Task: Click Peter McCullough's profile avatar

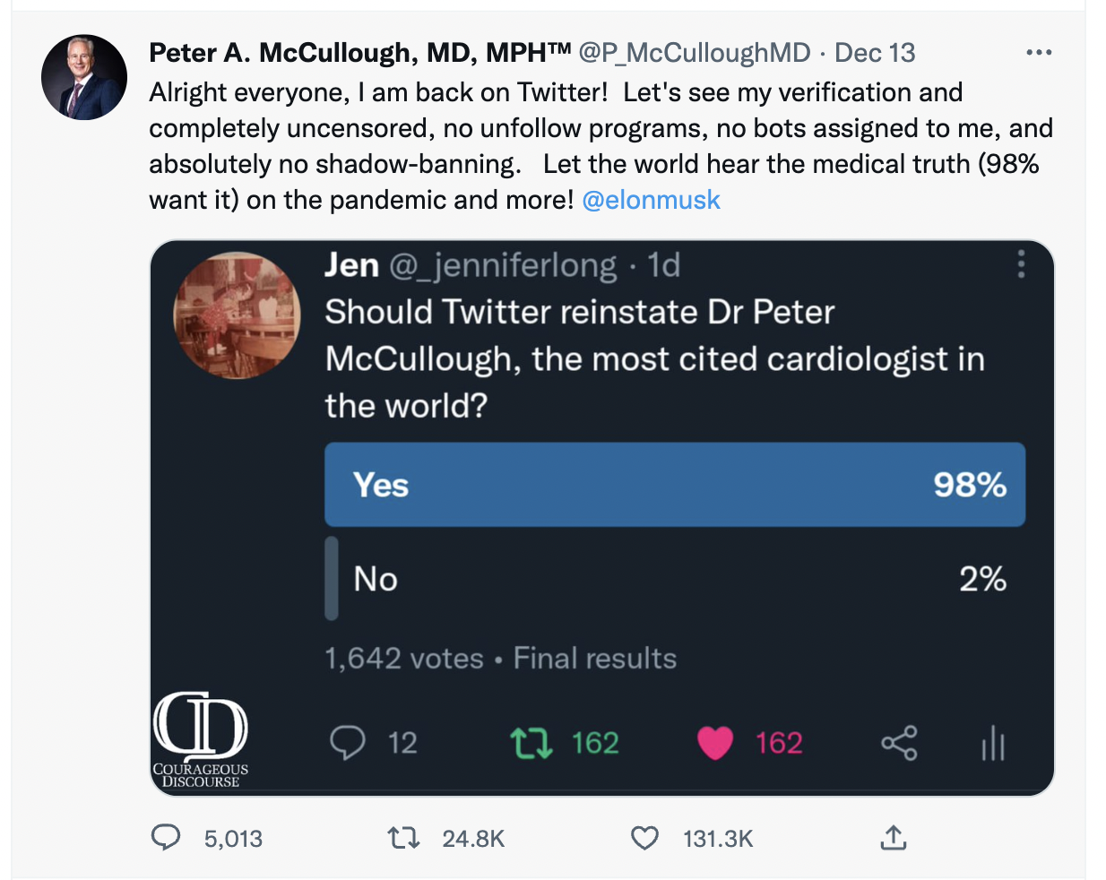Action: pyautogui.click(x=84, y=78)
